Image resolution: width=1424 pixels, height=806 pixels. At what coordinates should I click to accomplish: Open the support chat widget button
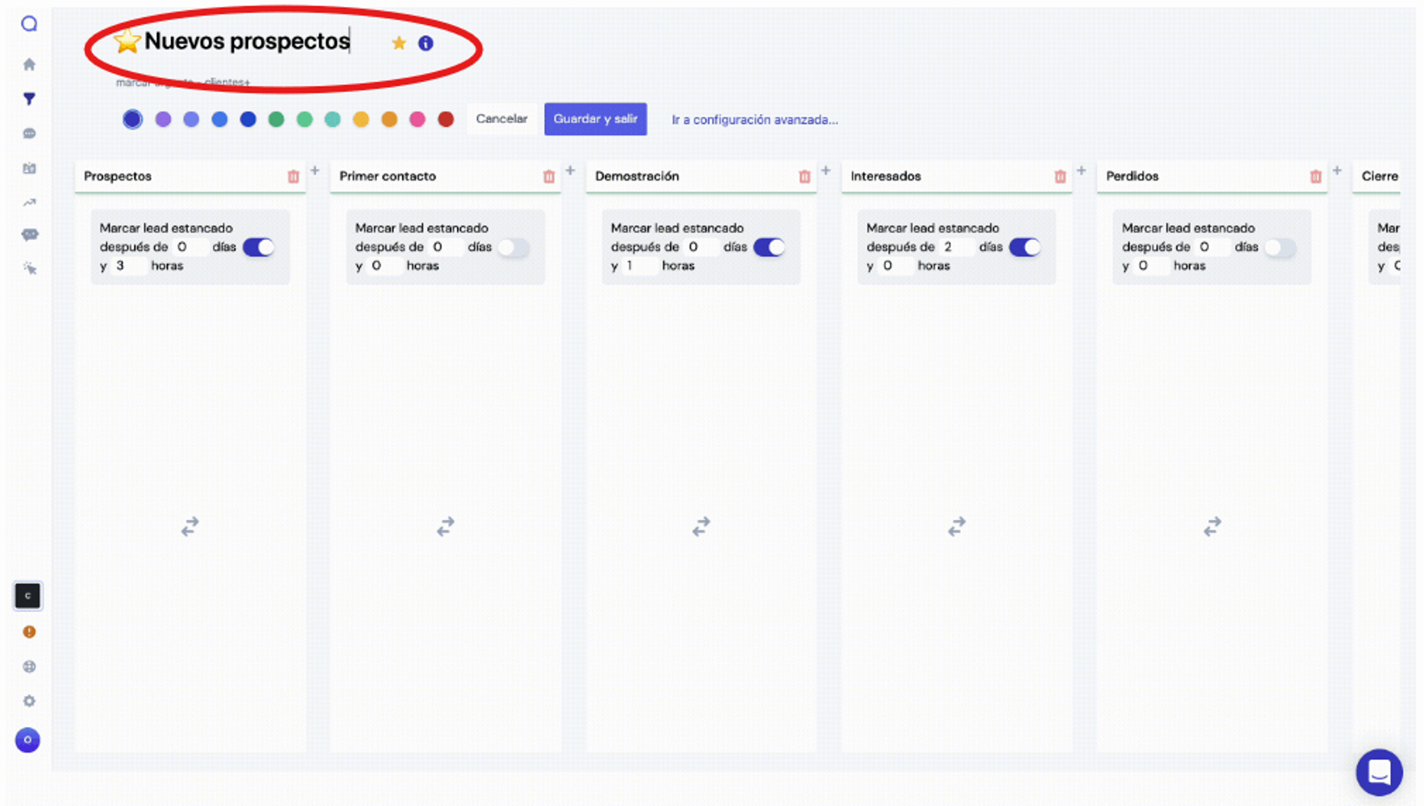[1379, 772]
